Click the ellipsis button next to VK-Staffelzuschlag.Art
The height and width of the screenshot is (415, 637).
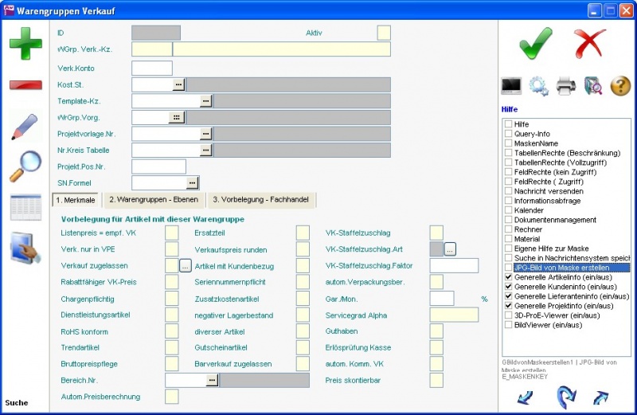(450, 249)
